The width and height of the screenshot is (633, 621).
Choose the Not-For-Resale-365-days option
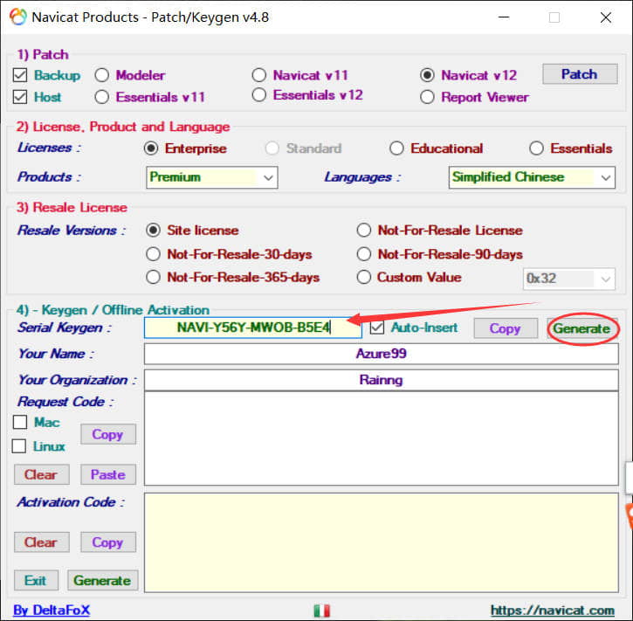tap(154, 277)
